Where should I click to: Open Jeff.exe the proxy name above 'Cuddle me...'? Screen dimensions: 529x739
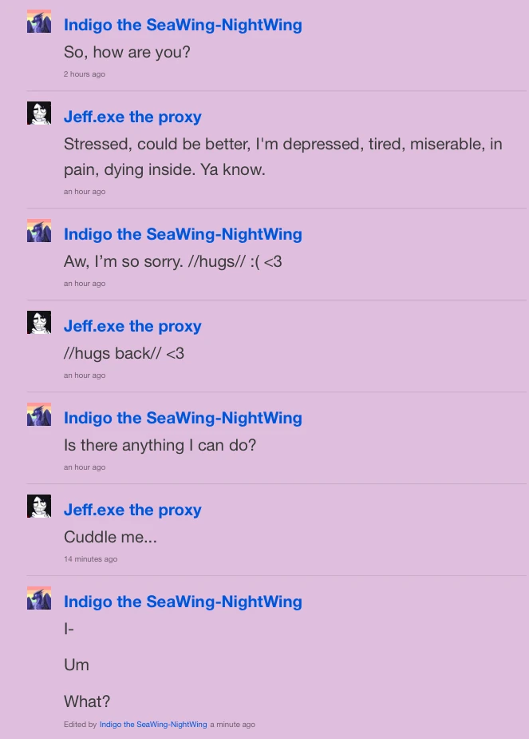(x=132, y=510)
